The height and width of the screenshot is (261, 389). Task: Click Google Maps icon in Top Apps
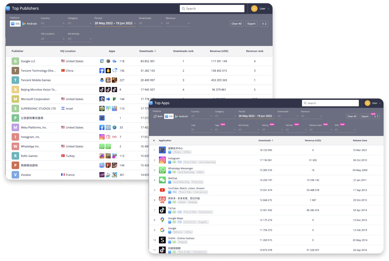[162, 220]
